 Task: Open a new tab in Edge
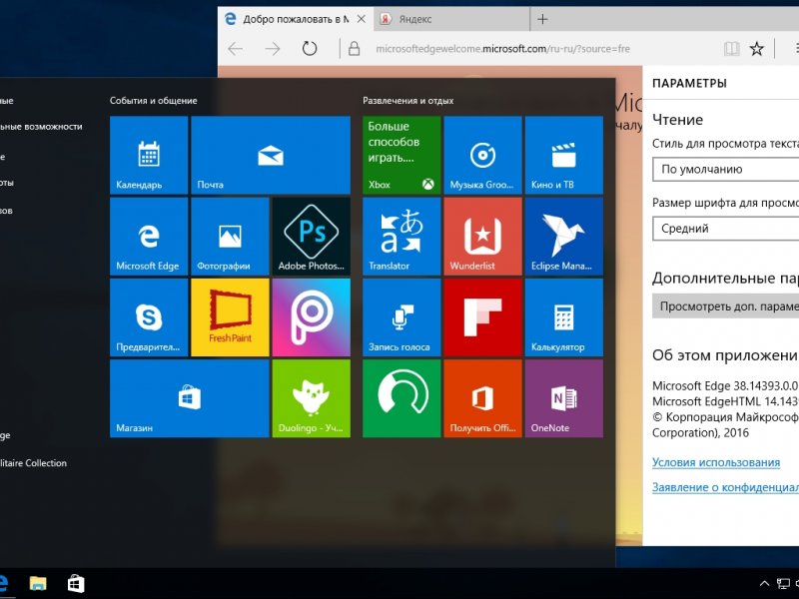point(542,19)
